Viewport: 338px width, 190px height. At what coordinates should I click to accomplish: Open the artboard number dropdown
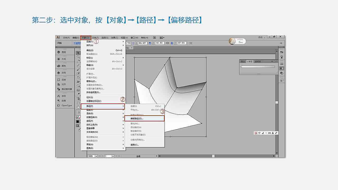pyautogui.click(x=113, y=156)
